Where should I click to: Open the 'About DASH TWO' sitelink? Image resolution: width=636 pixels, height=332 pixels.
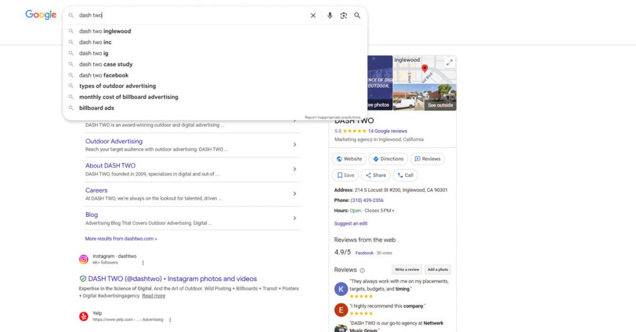[x=111, y=165]
